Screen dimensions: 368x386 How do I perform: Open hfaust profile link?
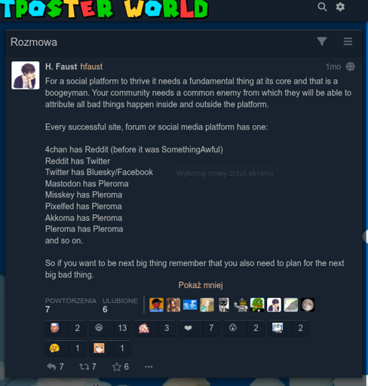click(x=91, y=66)
